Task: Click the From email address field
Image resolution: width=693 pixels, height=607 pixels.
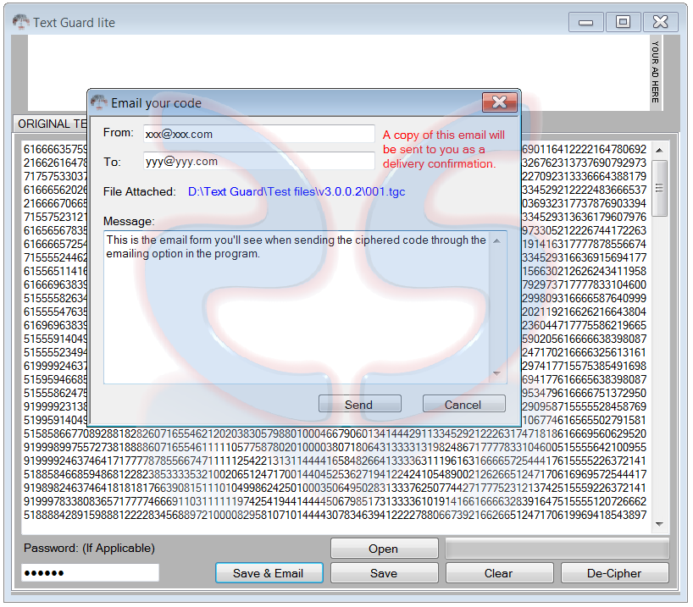Action: [x=259, y=134]
